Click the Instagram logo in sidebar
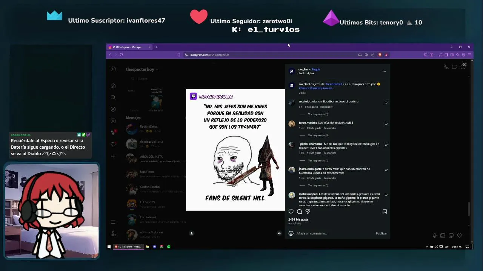The width and height of the screenshot is (483, 271). point(113,69)
